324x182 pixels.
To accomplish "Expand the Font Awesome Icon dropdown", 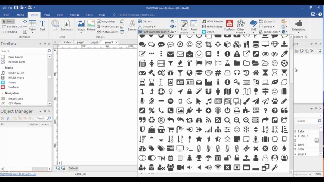I will pyautogui.click(x=168, y=32).
